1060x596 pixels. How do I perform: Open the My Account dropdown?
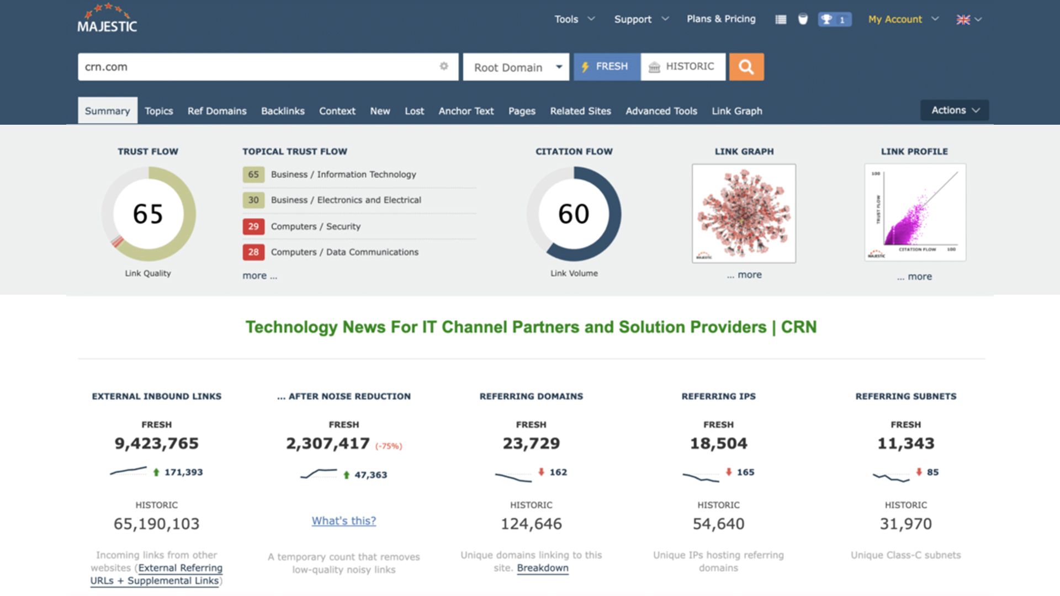click(902, 19)
